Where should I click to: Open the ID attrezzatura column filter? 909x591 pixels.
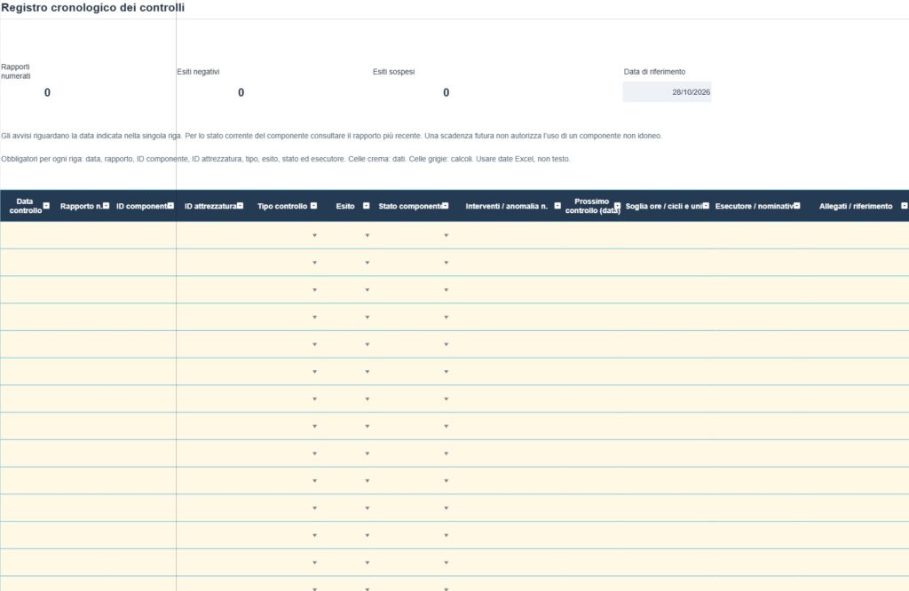tap(240, 206)
